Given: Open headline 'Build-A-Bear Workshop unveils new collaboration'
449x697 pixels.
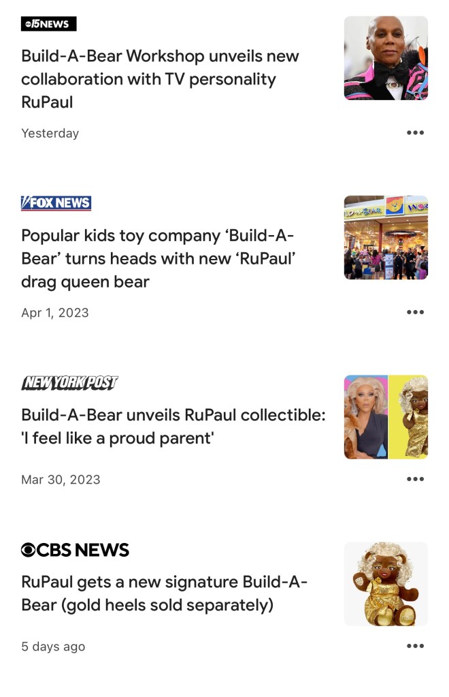Looking at the screenshot, I should 160,79.
